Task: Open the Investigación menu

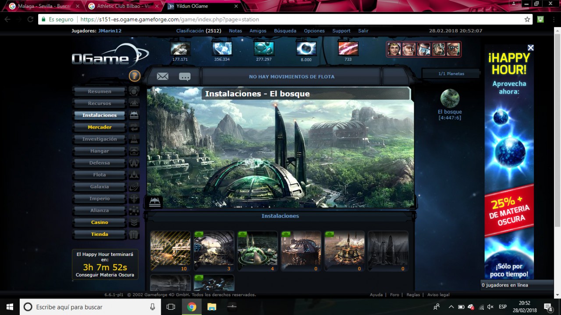Action: coord(99,139)
